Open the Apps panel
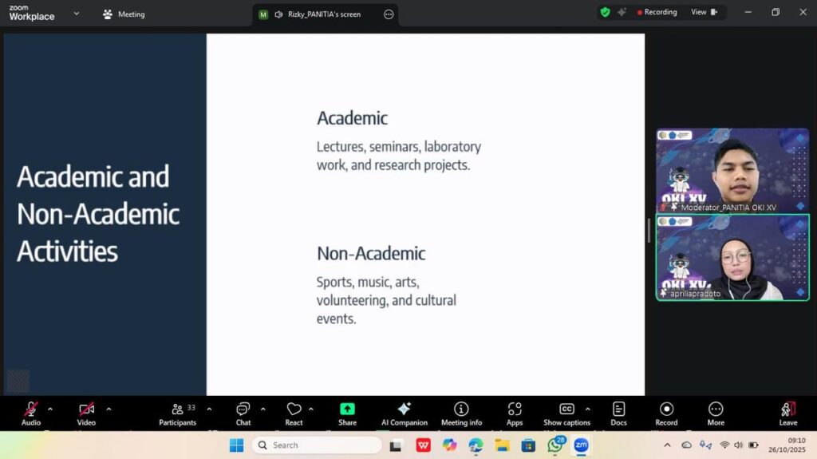The image size is (817, 459). click(515, 413)
